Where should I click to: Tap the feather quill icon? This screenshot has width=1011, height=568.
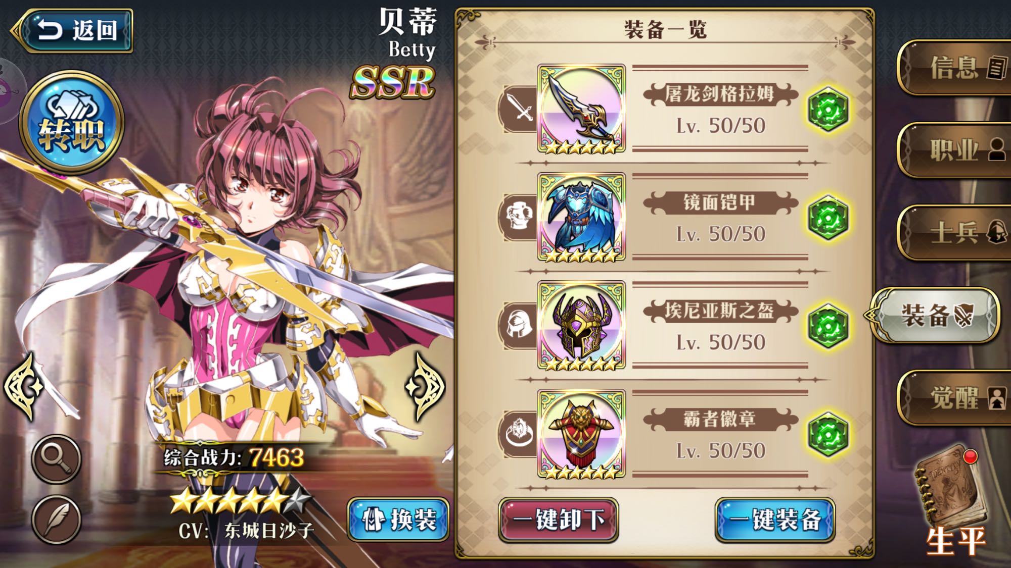click(x=56, y=519)
